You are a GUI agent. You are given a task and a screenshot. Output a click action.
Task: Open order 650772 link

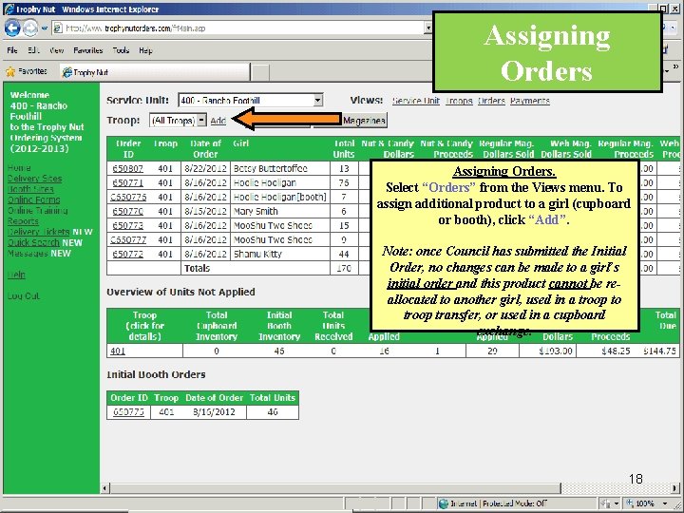coord(128,254)
